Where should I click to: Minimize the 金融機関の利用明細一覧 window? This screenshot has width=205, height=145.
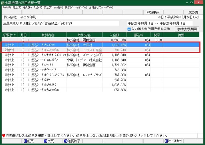[187, 2]
